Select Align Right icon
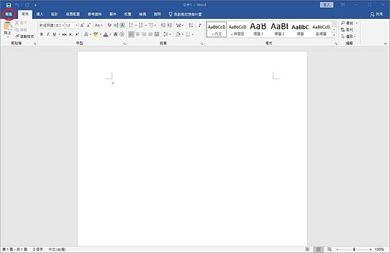Screen dimensions: 390x253 [x=144, y=34]
